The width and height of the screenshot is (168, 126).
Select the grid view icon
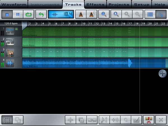click(161, 14)
